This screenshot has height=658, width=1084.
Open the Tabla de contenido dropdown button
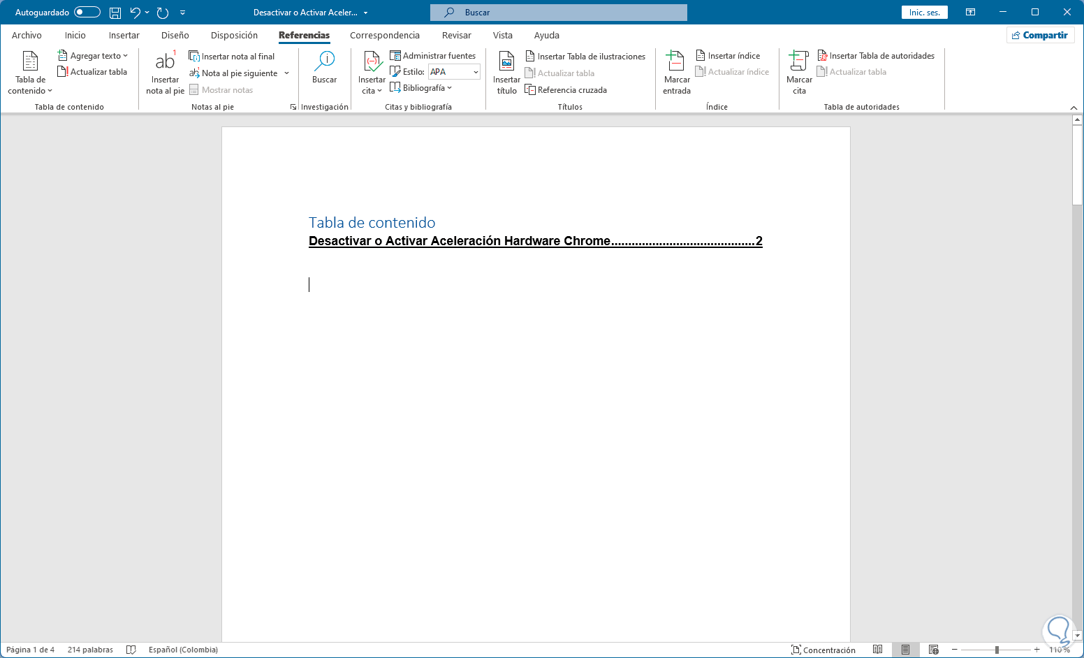point(30,73)
